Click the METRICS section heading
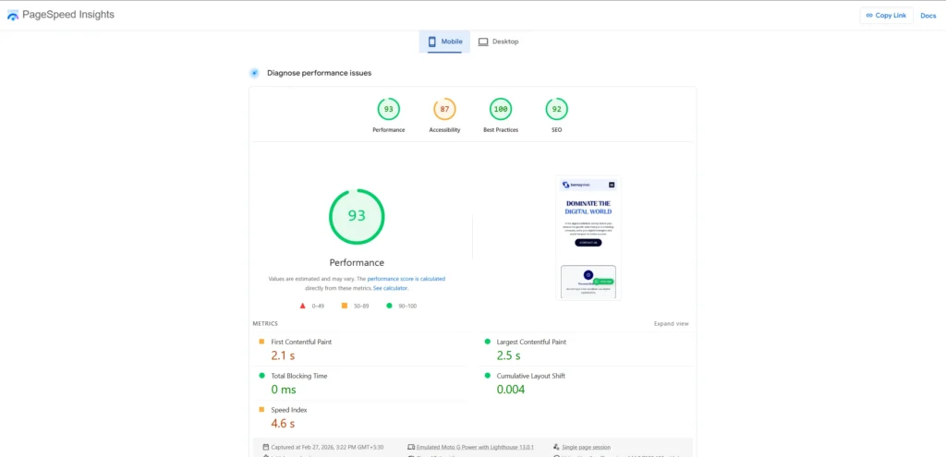The width and height of the screenshot is (946, 457). coord(265,324)
